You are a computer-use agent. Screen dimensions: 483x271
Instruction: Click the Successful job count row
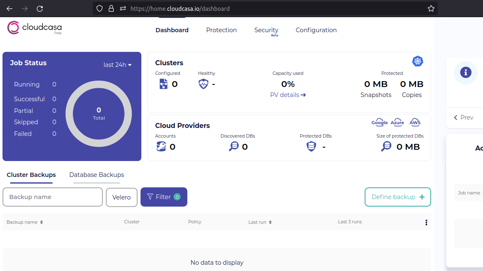pyautogui.click(x=35, y=99)
